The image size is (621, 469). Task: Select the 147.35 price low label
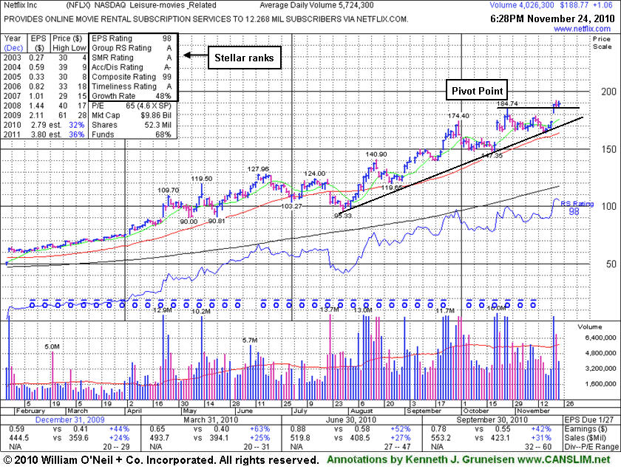(x=492, y=156)
